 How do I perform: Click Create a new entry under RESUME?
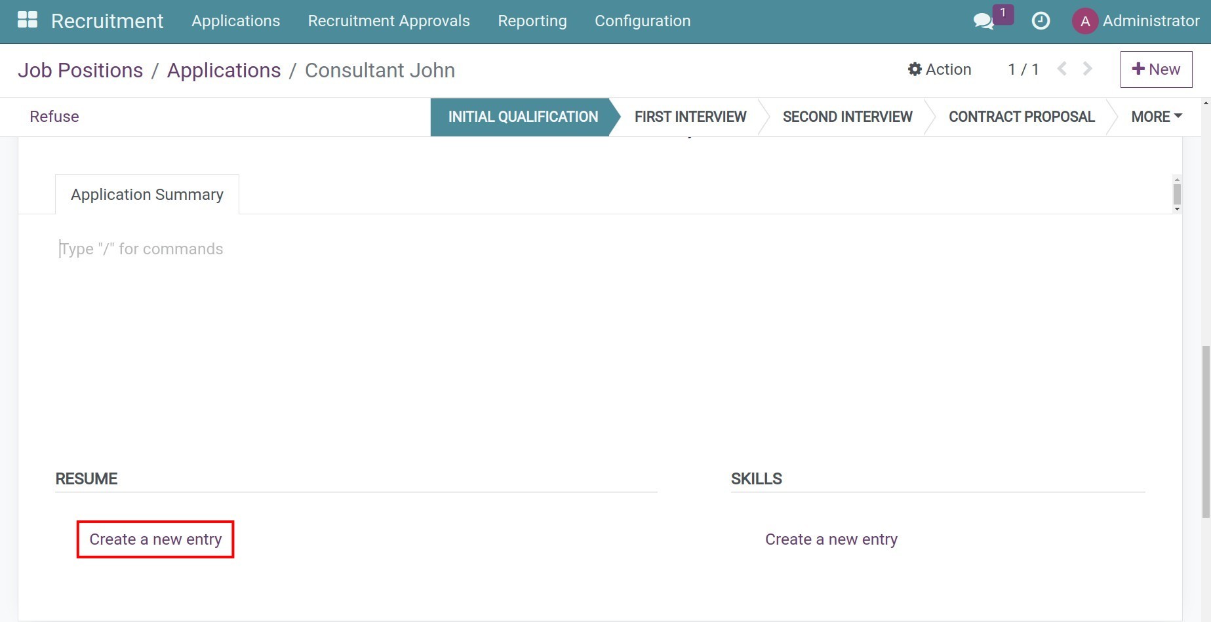(x=155, y=539)
